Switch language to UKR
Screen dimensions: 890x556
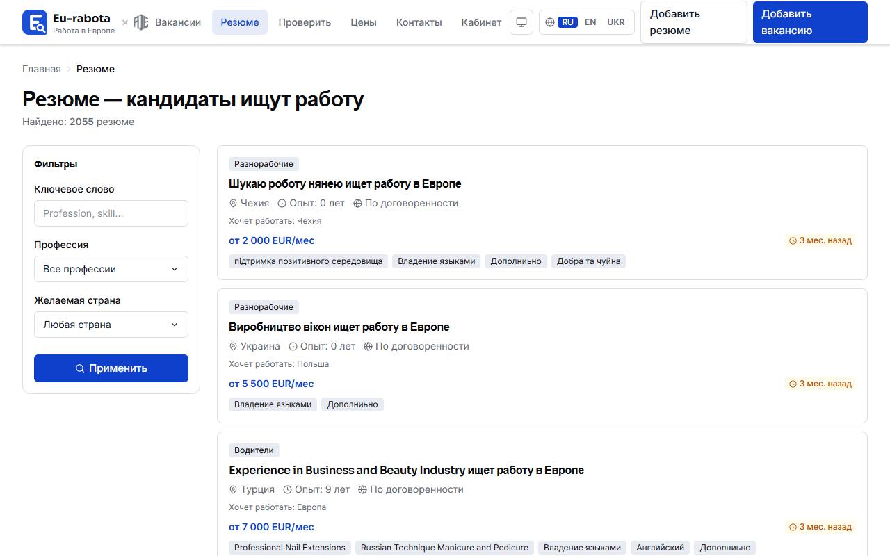tap(616, 22)
